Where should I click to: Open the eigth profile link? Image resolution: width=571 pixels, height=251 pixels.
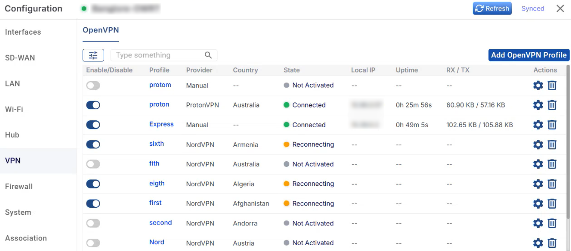pos(157,183)
